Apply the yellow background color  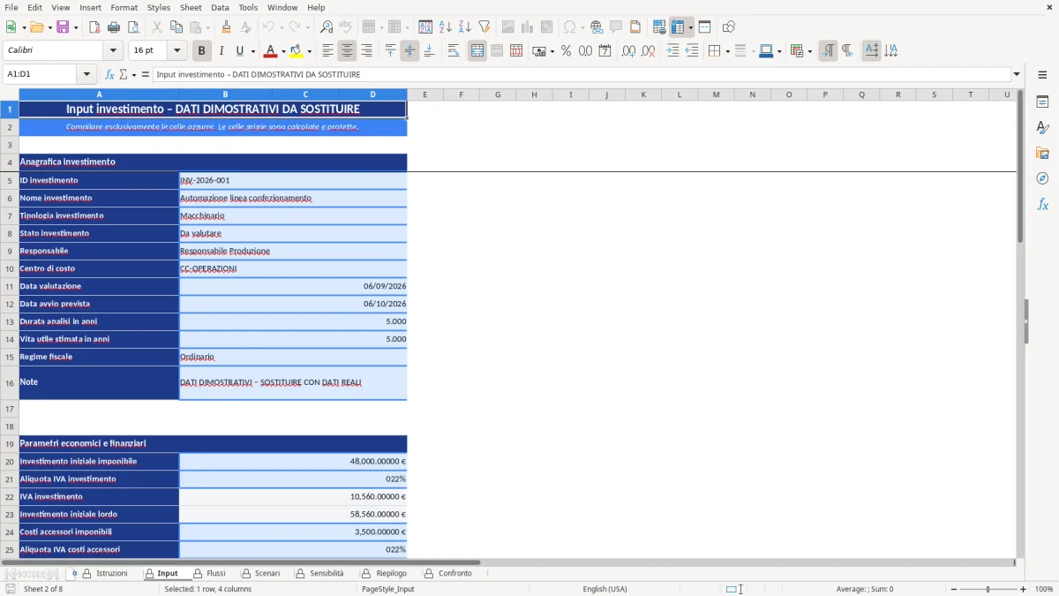click(297, 51)
